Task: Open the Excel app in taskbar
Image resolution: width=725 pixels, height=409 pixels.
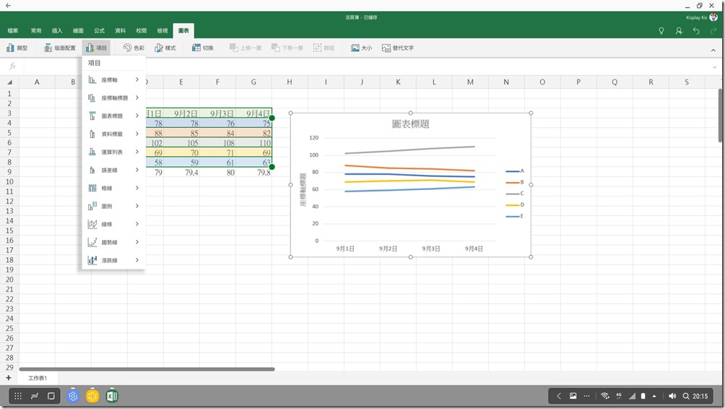Action: tap(112, 396)
